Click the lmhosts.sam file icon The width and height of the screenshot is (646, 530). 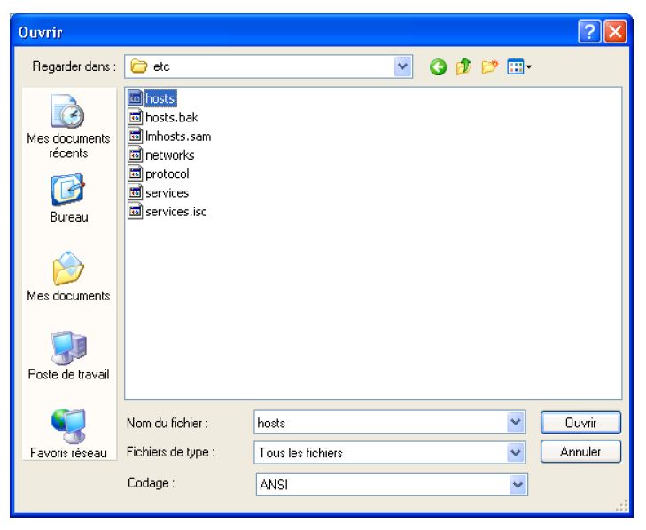tap(135, 136)
